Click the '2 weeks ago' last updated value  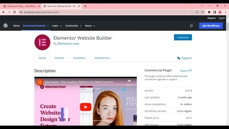pyautogui.click(x=185, y=97)
